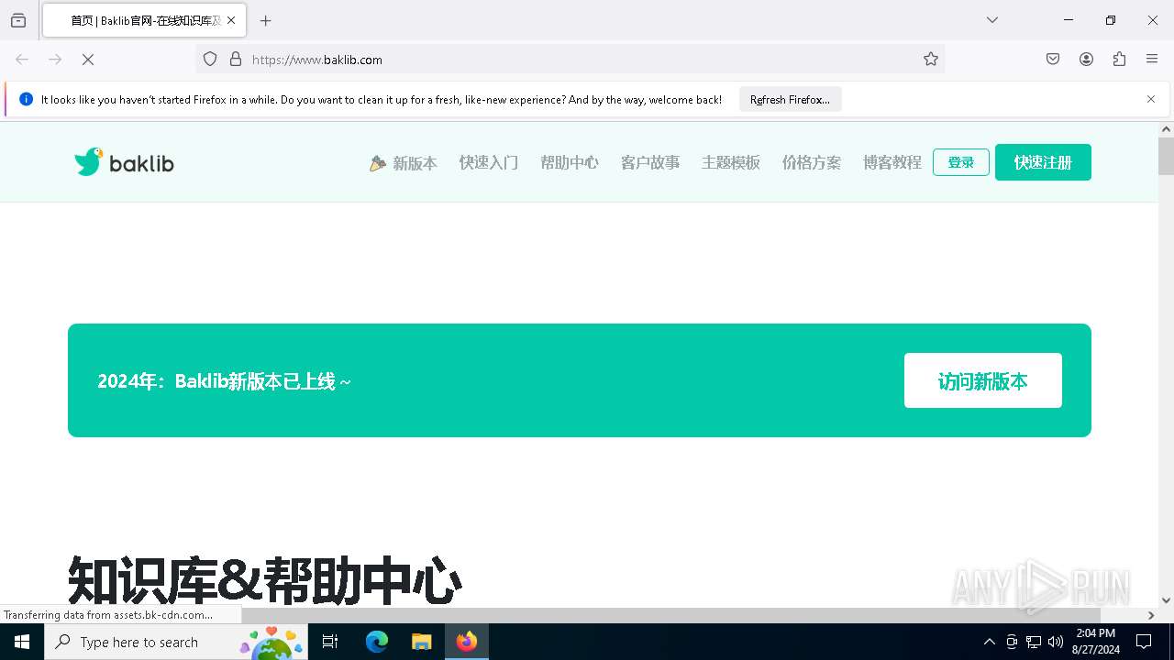Viewport: 1174px width, 660px height.
Task: Click the taskbar search box
Action: point(174,642)
